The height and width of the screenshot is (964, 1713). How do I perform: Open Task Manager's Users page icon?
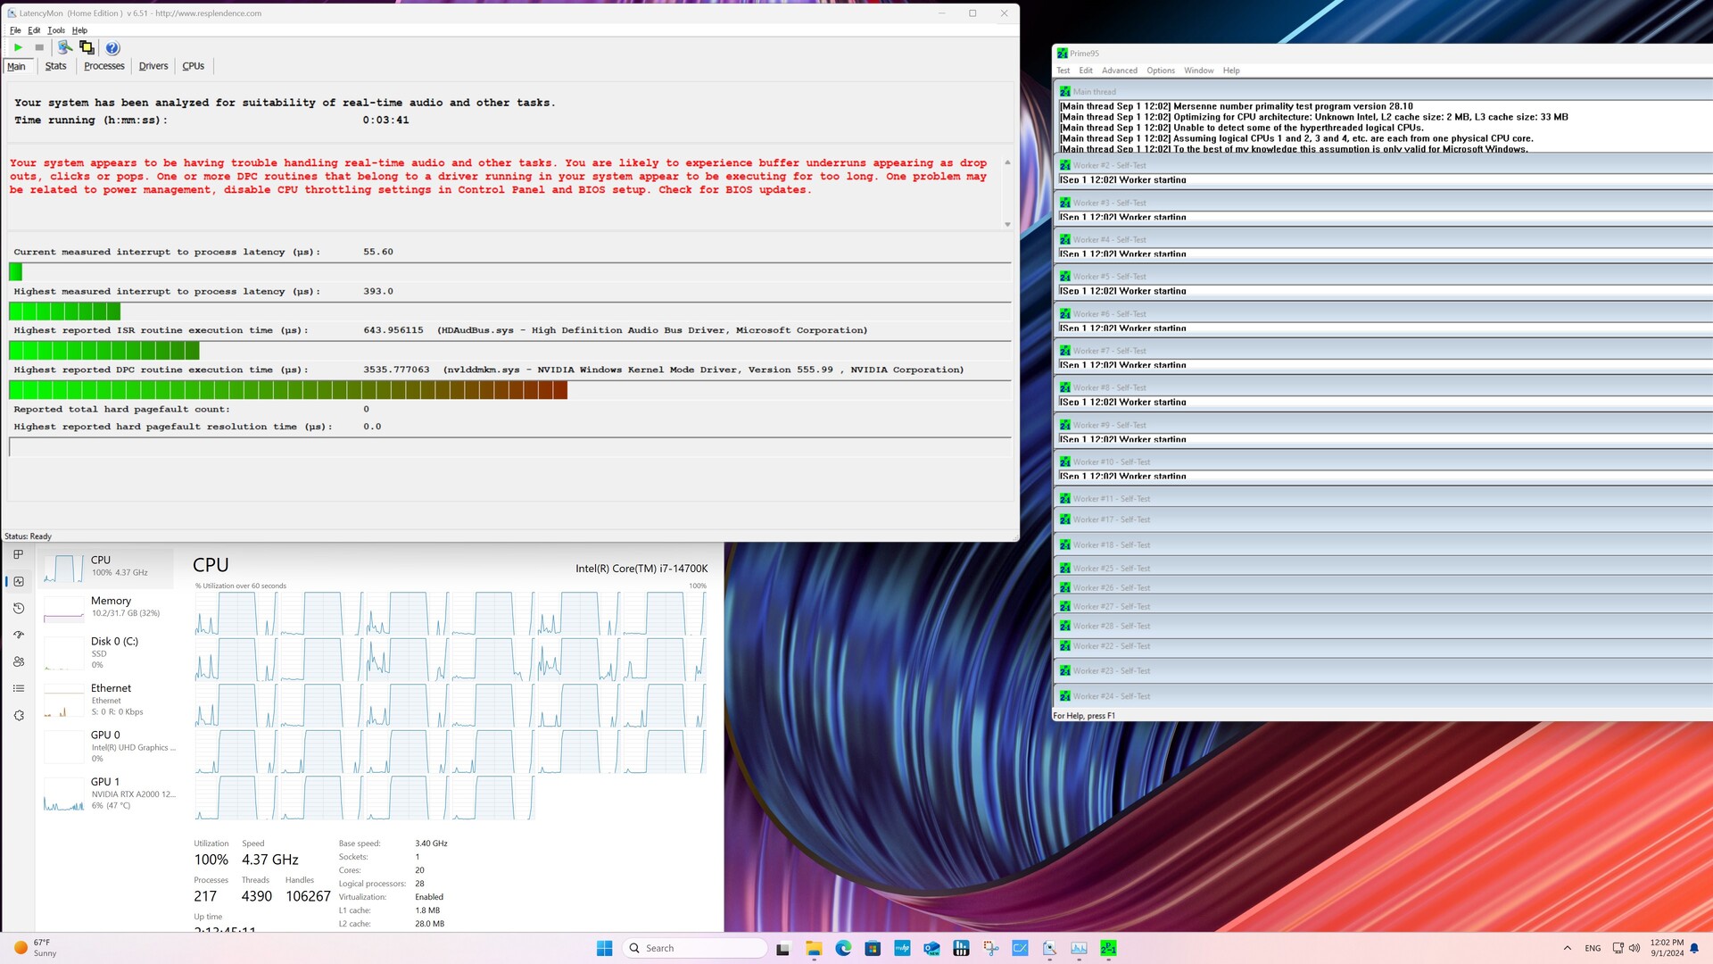pos(19,661)
